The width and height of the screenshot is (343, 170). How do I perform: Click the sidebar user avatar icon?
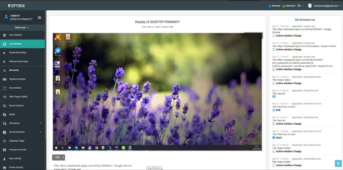6,17
